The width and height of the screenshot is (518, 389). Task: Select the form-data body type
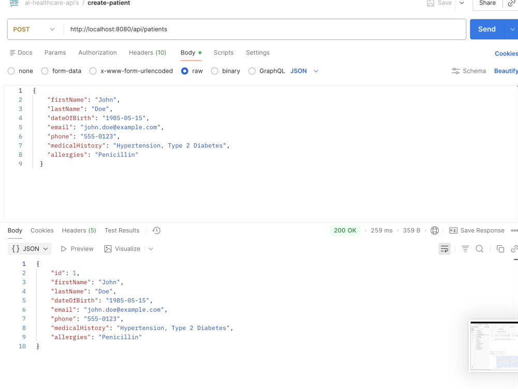pos(45,71)
